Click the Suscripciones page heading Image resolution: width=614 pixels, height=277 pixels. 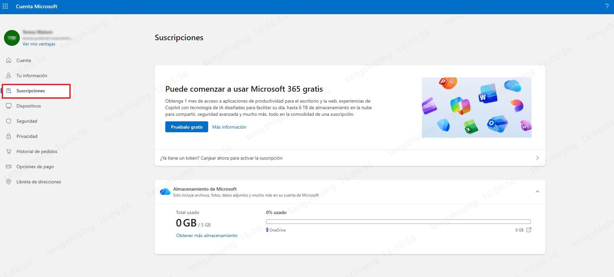(x=179, y=38)
